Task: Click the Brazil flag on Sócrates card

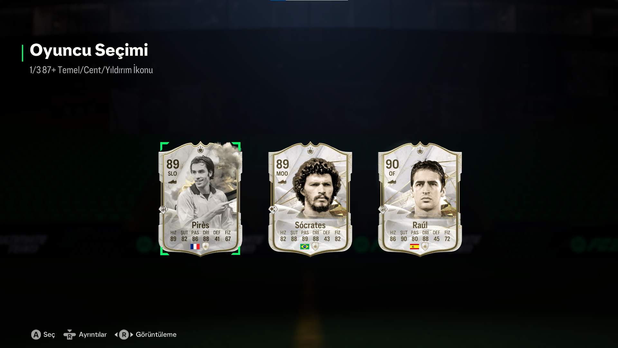Action: point(304,247)
